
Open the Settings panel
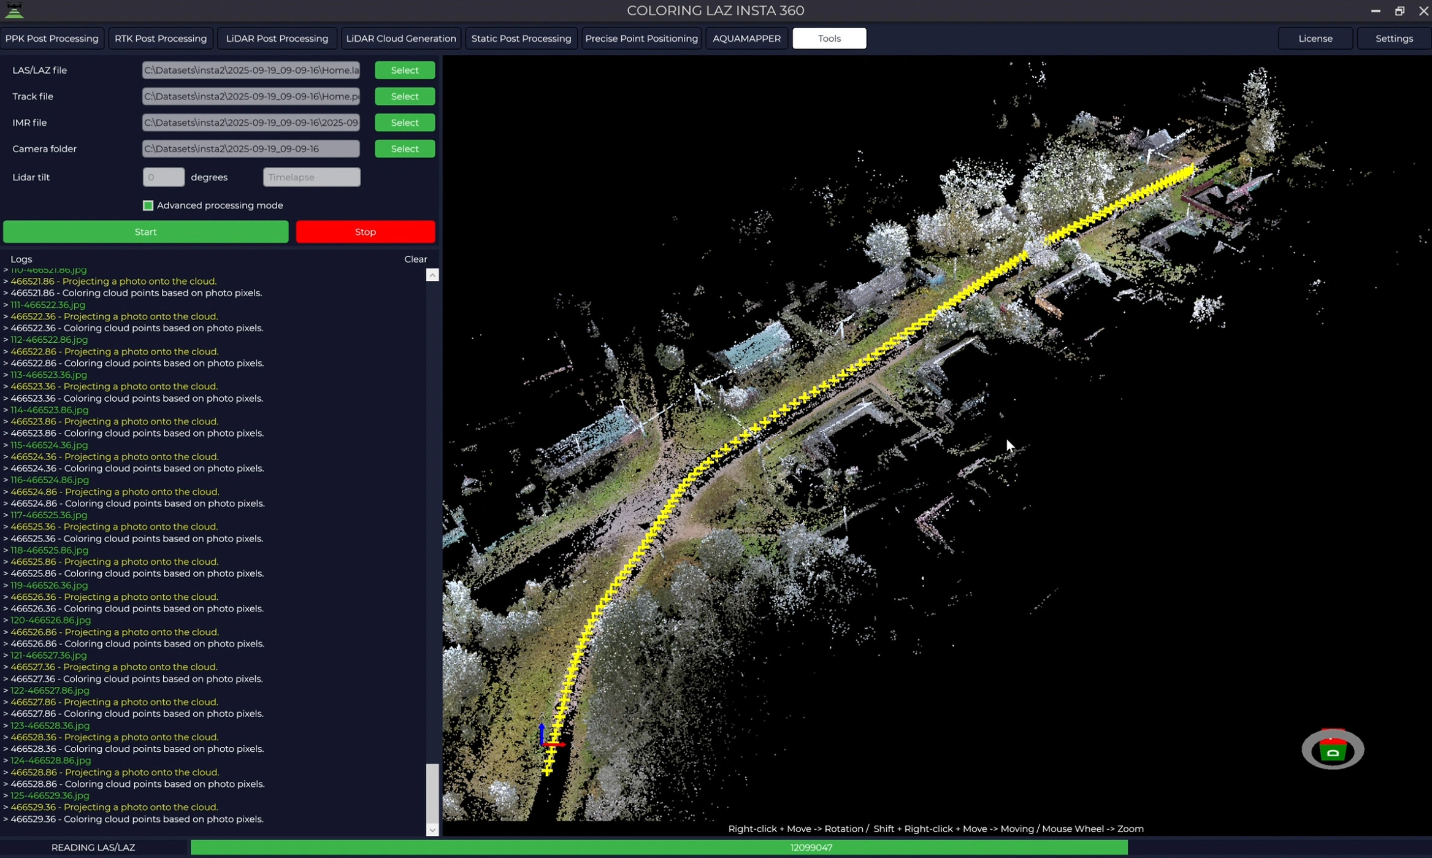click(1393, 38)
